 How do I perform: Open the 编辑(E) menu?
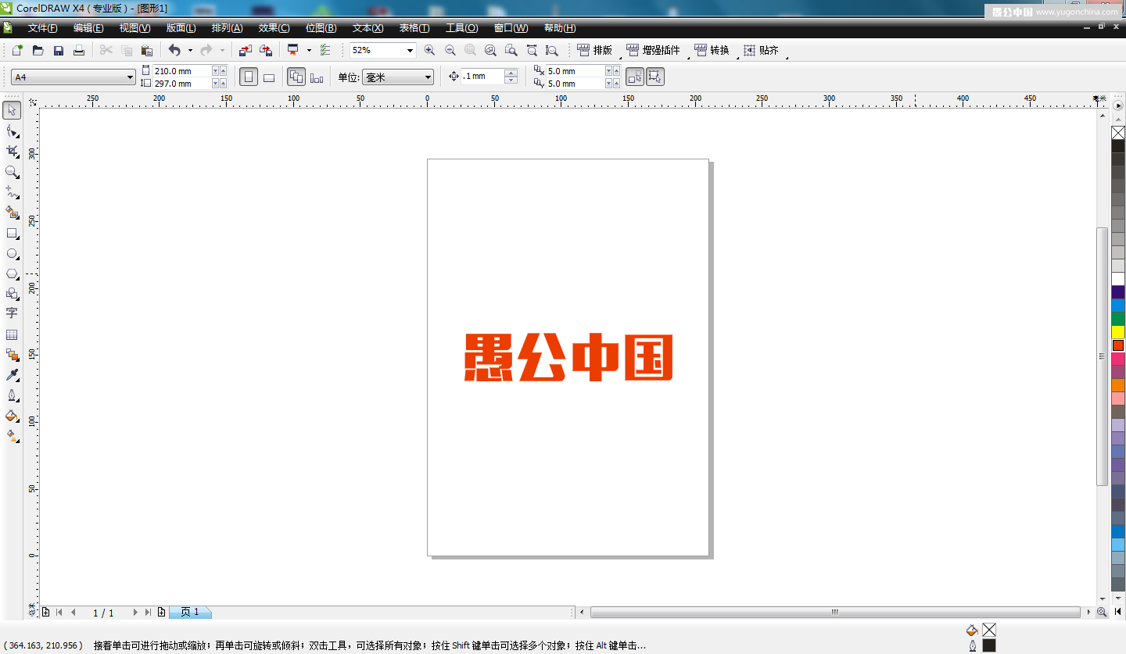[x=88, y=28]
